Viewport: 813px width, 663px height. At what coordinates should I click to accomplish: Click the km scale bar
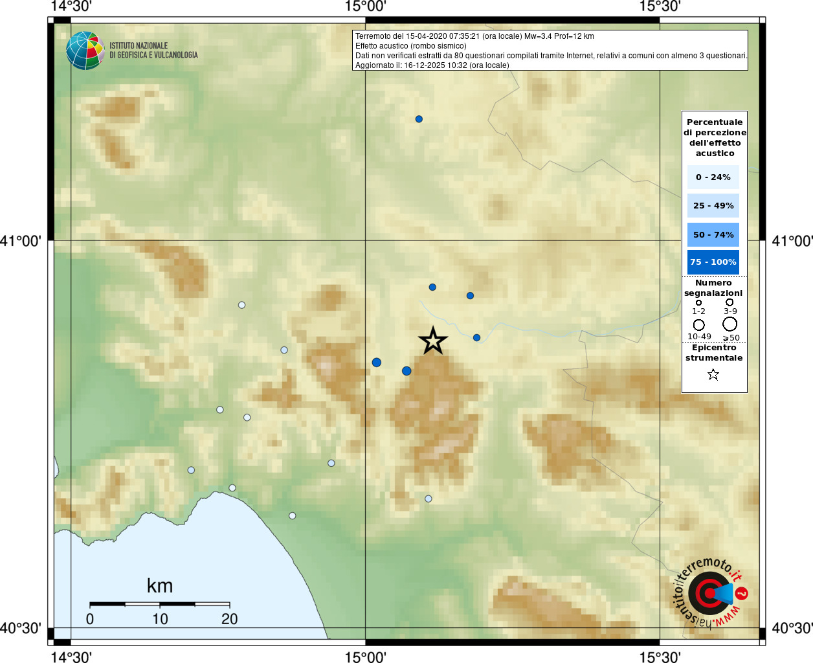tap(159, 604)
